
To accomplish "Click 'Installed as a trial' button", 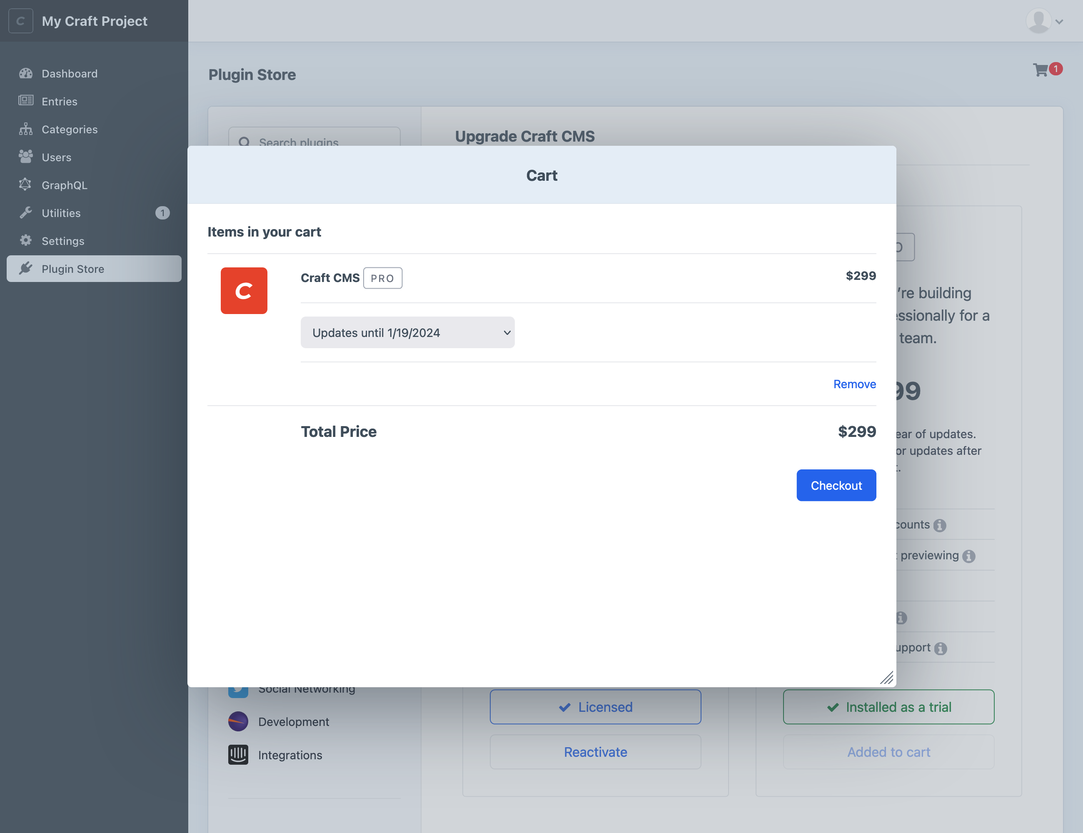I will 888,706.
